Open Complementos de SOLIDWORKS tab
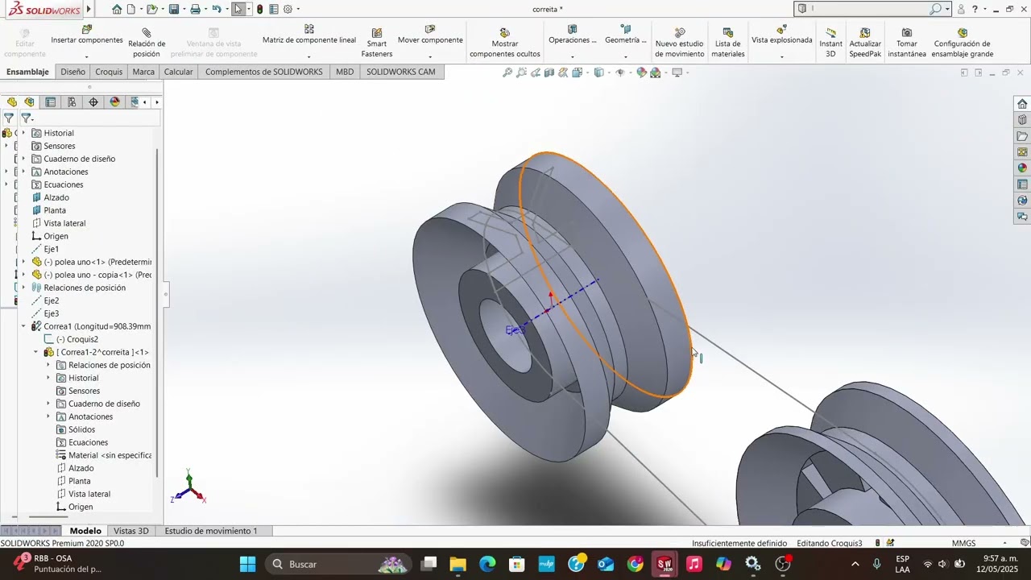This screenshot has width=1031, height=580. pos(264,72)
